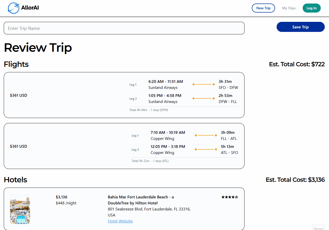Click the FLL - ATL route line graphic

pos(206,135)
